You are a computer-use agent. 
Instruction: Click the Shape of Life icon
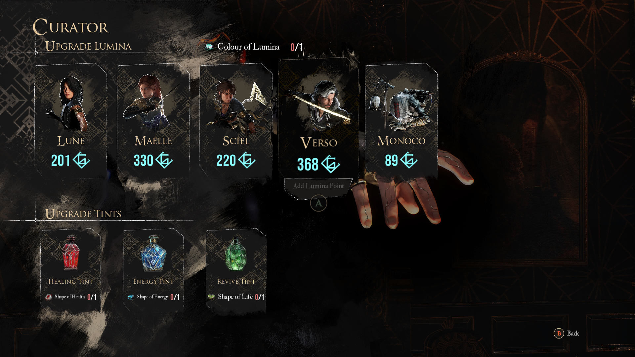tap(211, 297)
